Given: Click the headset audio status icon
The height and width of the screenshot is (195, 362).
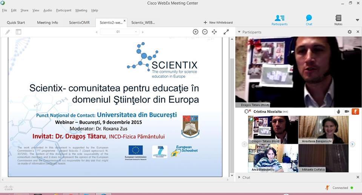Looking at the screenshot, I should click(x=247, y=112).
